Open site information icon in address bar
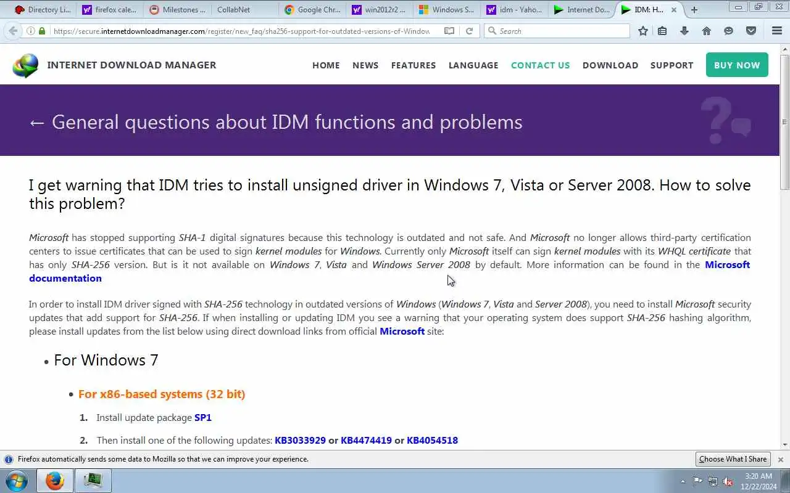The image size is (790, 493). (31, 31)
